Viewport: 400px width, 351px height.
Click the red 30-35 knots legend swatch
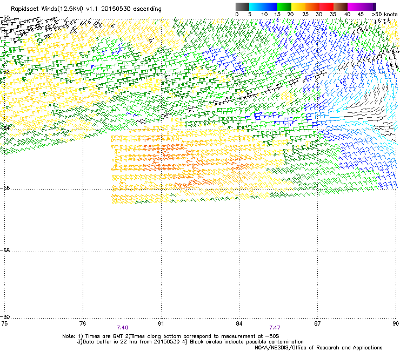click(326, 6)
